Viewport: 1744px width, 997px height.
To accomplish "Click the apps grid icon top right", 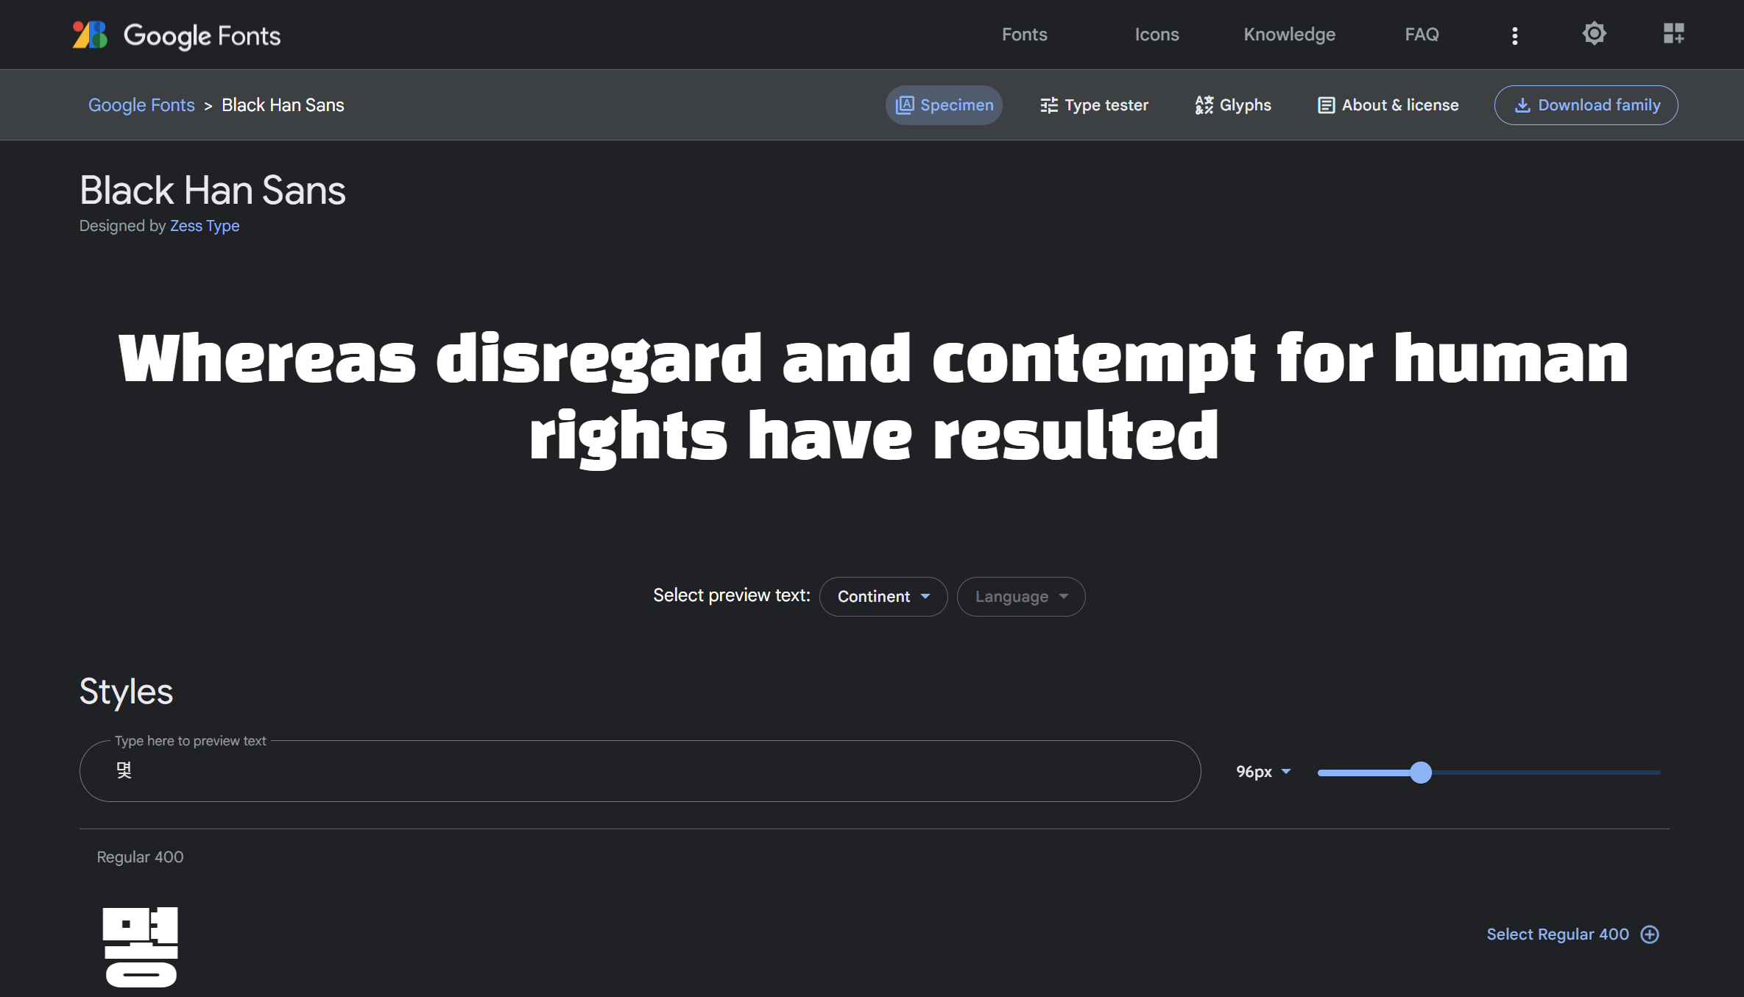I will pos(1673,34).
